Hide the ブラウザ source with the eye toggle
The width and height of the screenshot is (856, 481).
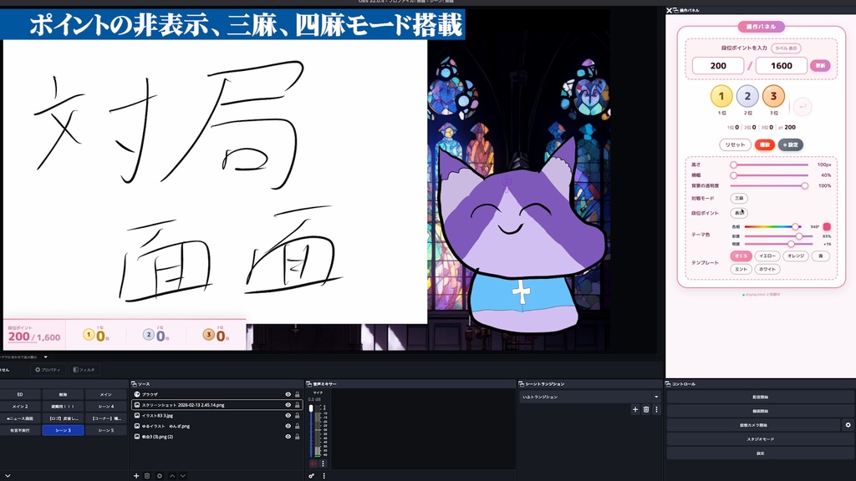tap(288, 395)
